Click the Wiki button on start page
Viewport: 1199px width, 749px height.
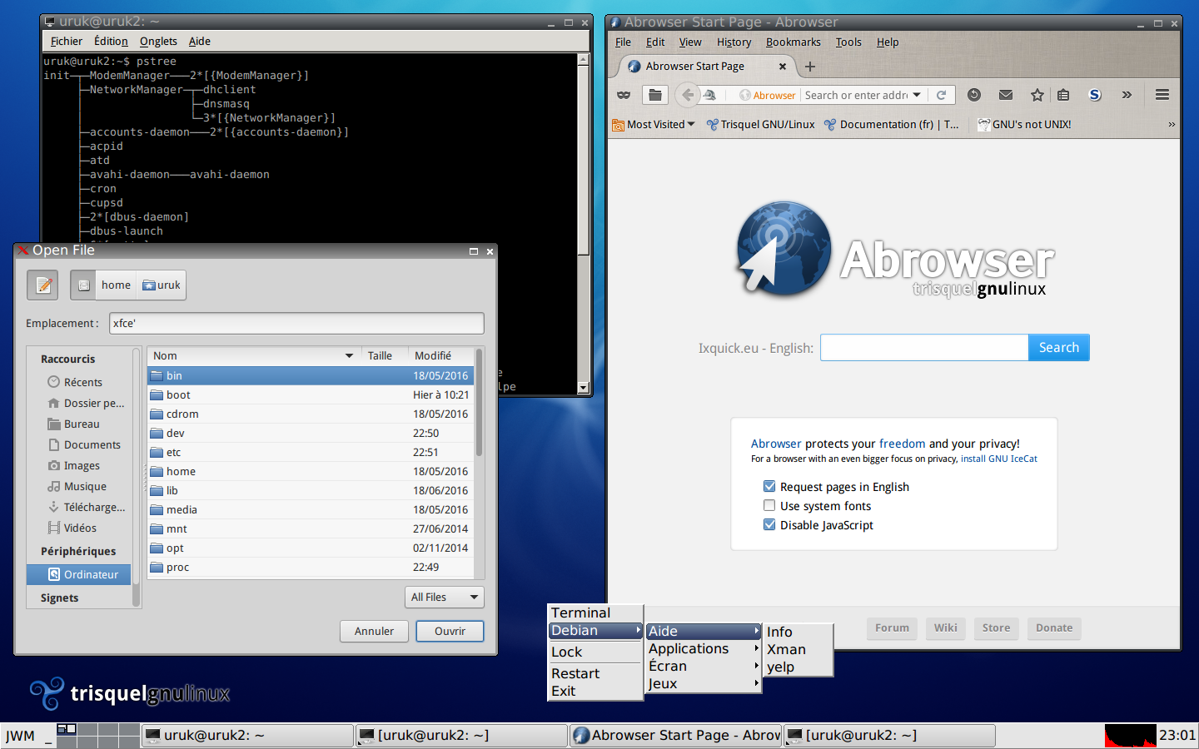coord(945,627)
